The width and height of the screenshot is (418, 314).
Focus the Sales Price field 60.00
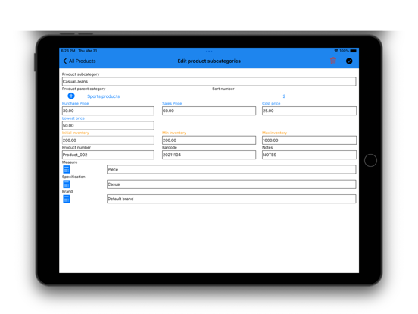(209, 111)
